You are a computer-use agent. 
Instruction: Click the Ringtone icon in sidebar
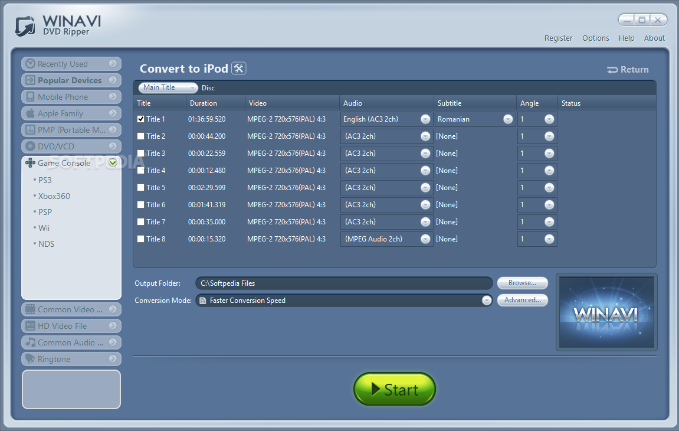pos(30,358)
